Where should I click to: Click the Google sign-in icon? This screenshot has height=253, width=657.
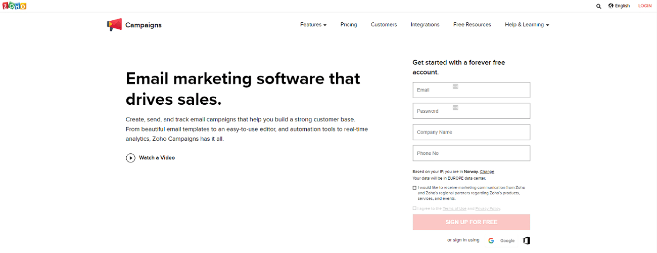[491, 240]
